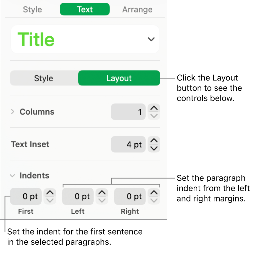Click the Left indent value field
The image size is (253, 258).
[78, 196]
